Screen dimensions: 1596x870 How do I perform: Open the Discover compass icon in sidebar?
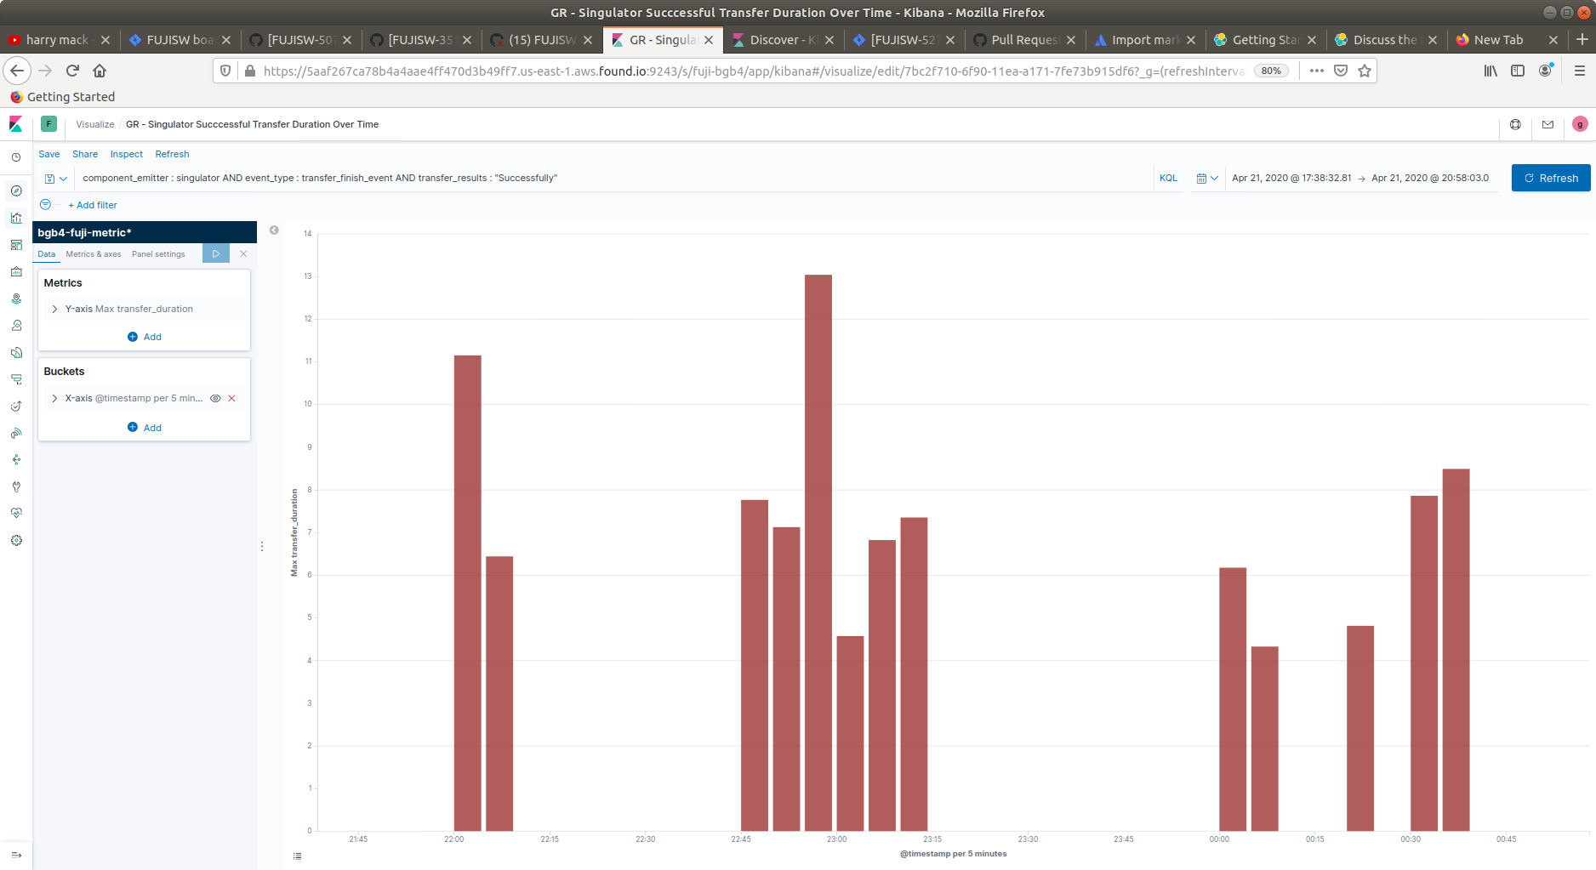click(x=16, y=190)
